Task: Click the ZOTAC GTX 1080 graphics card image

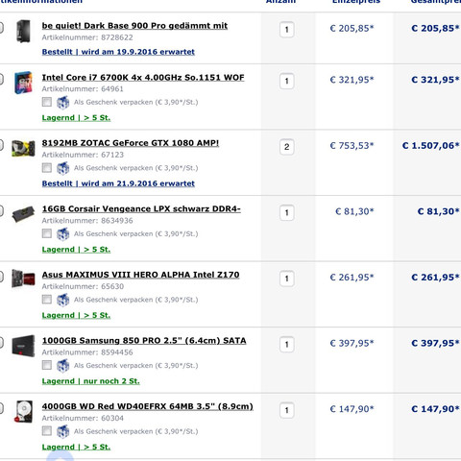Action: [23, 148]
